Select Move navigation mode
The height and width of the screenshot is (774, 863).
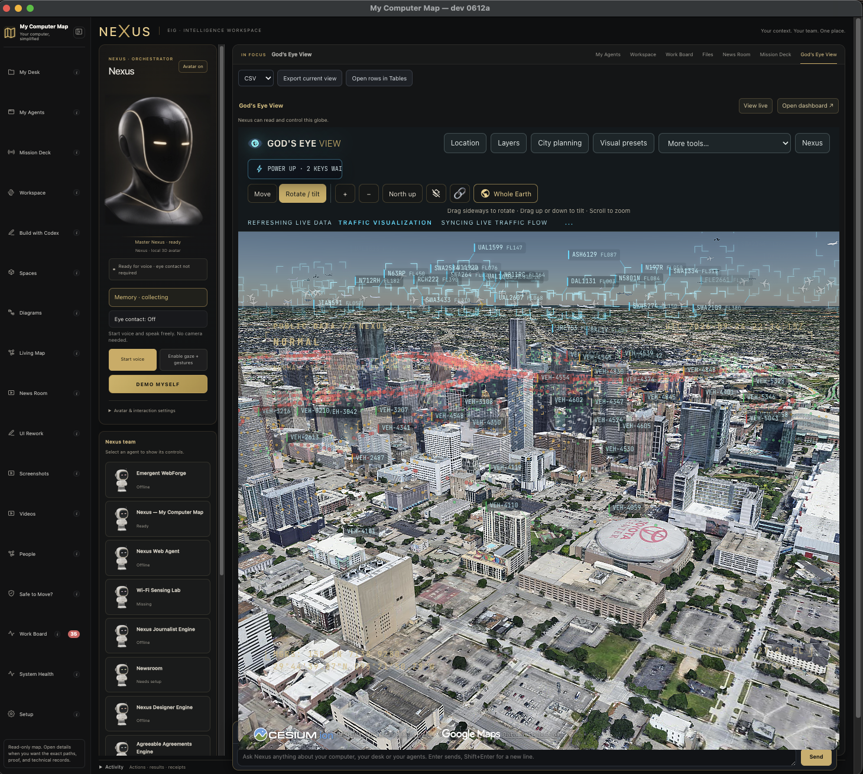point(262,193)
